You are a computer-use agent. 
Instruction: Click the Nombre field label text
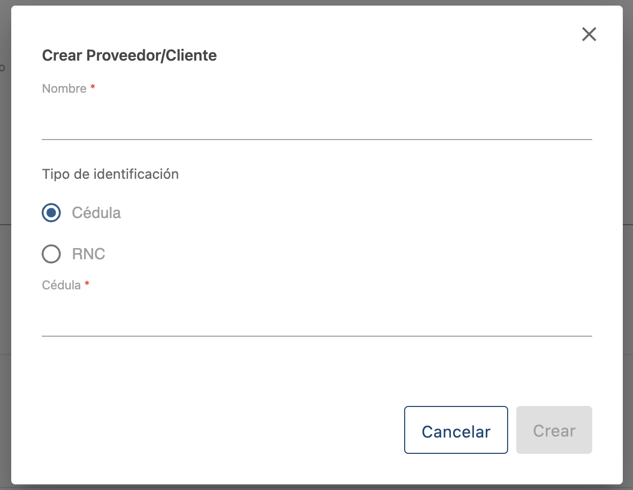(64, 89)
